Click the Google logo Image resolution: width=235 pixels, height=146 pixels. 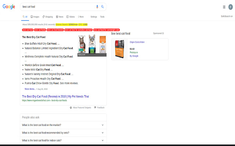pyautogui.click(x=9, y=7)
